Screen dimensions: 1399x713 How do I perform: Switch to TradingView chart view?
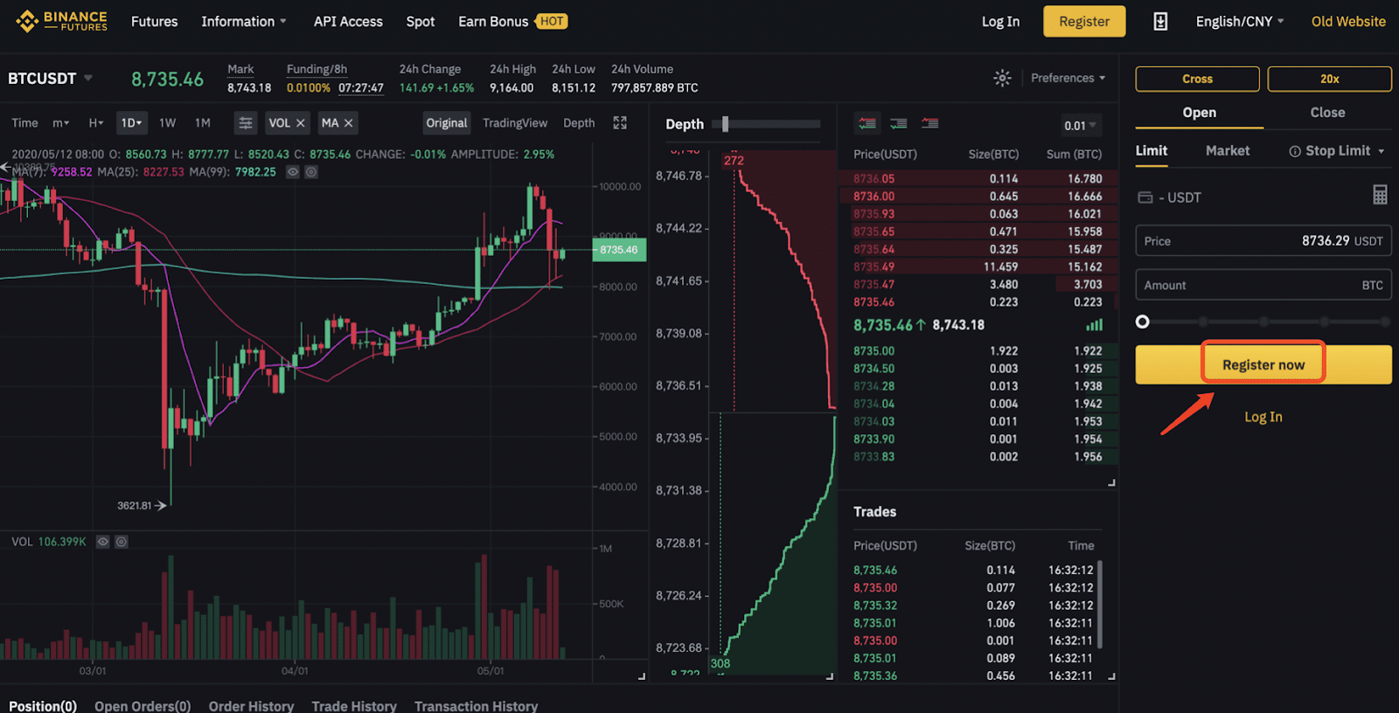[515, 123]
